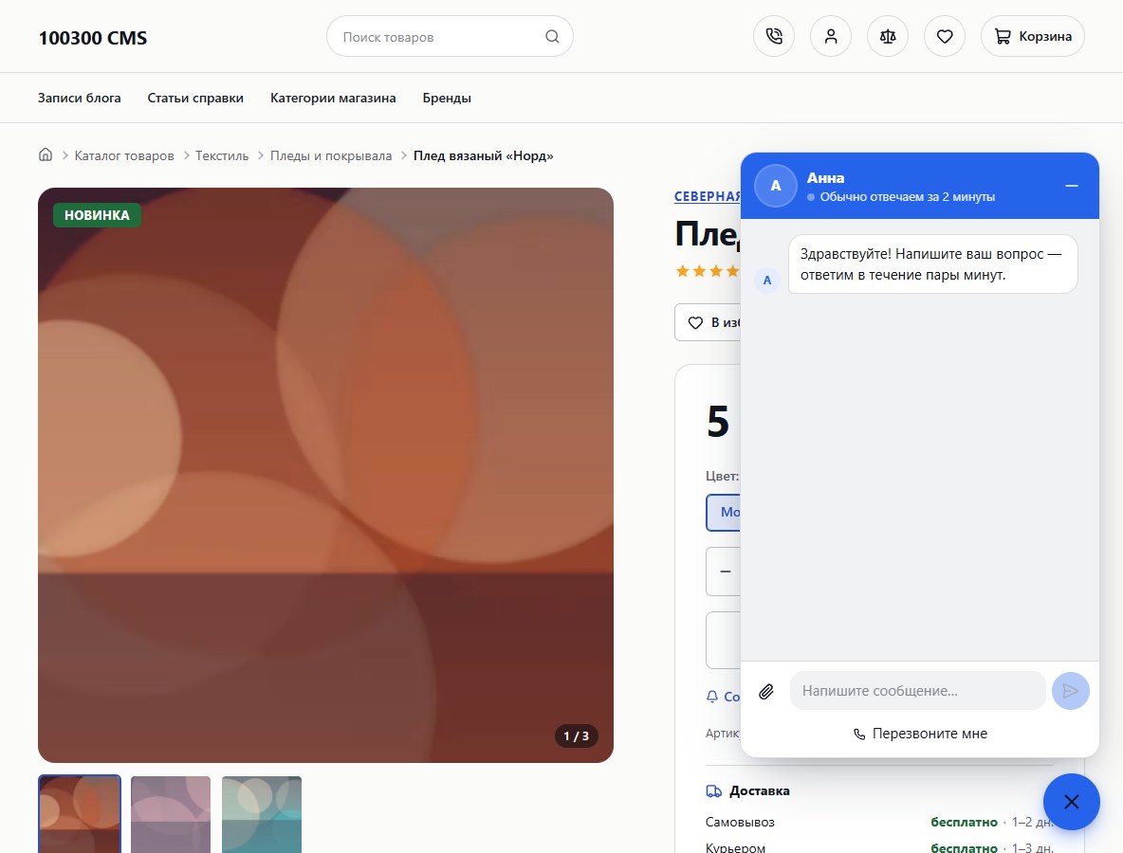Click the search magnifier icon
The height and width of the screenshot is (853, 1123).
click(552, 37)
